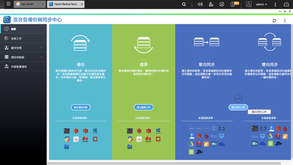Click the one-way sync (單向同步) icon

pyautogui.click(x=206, y=41)
